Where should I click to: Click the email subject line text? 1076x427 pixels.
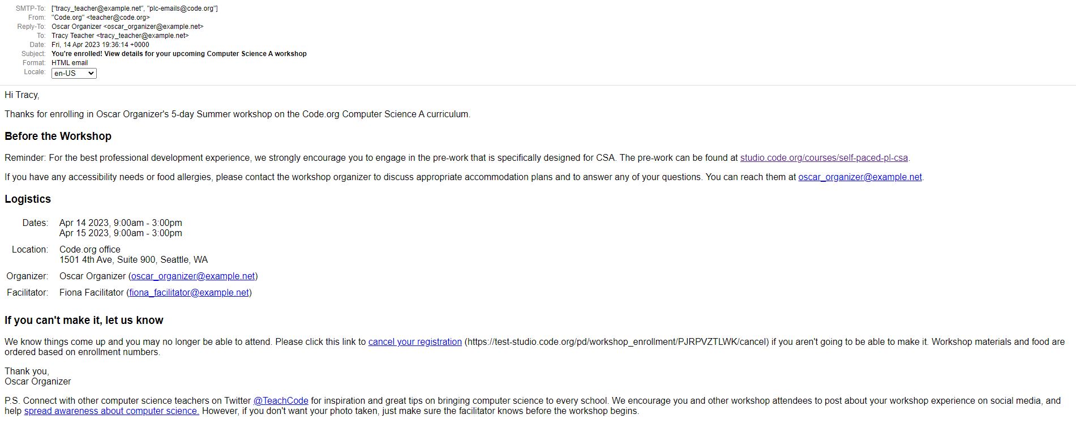point(179,54)
